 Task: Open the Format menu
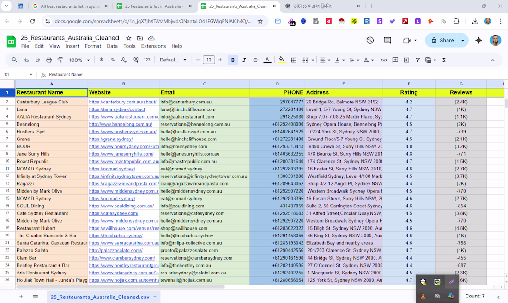pyautogui.click(x=93, y=46)
